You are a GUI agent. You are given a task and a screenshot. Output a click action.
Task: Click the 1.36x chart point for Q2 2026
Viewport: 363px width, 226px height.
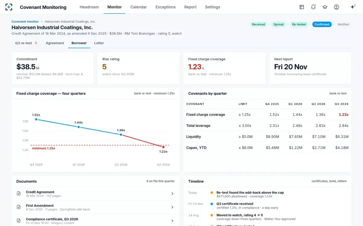coord(121,134)
